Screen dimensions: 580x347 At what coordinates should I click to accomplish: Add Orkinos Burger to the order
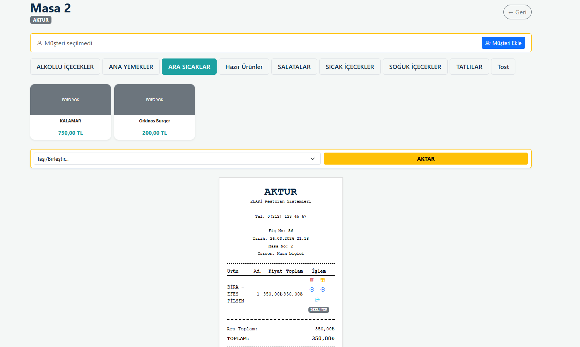tap(154, 112)
